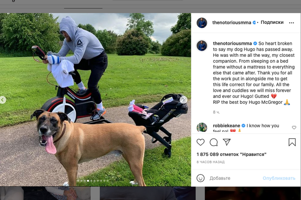Screen dimensions: 301x200
Task: View the 1 875 089 likes list
Action: pos(231,154)
